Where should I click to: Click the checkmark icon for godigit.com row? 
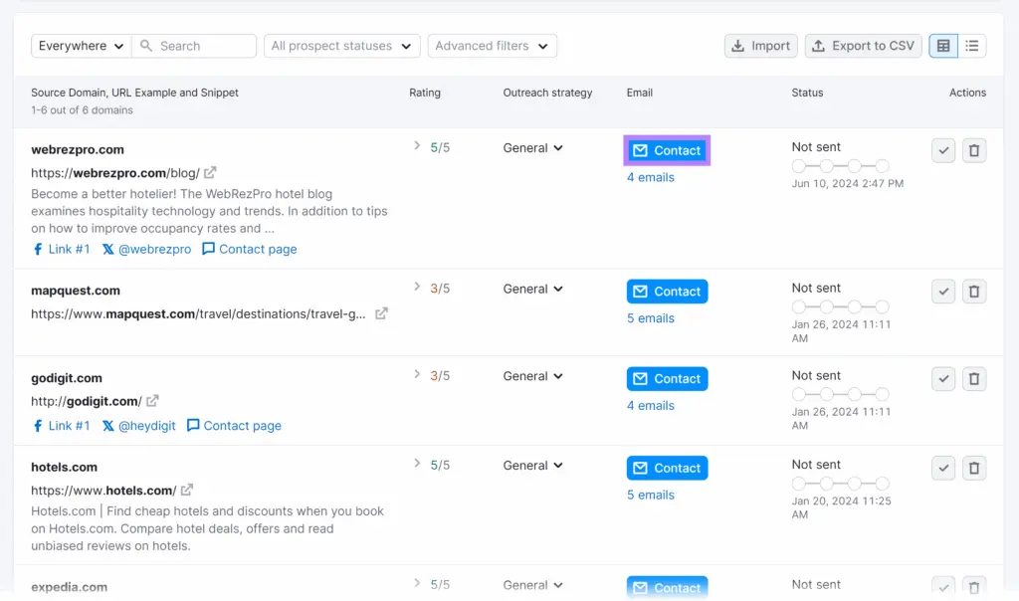943,379
